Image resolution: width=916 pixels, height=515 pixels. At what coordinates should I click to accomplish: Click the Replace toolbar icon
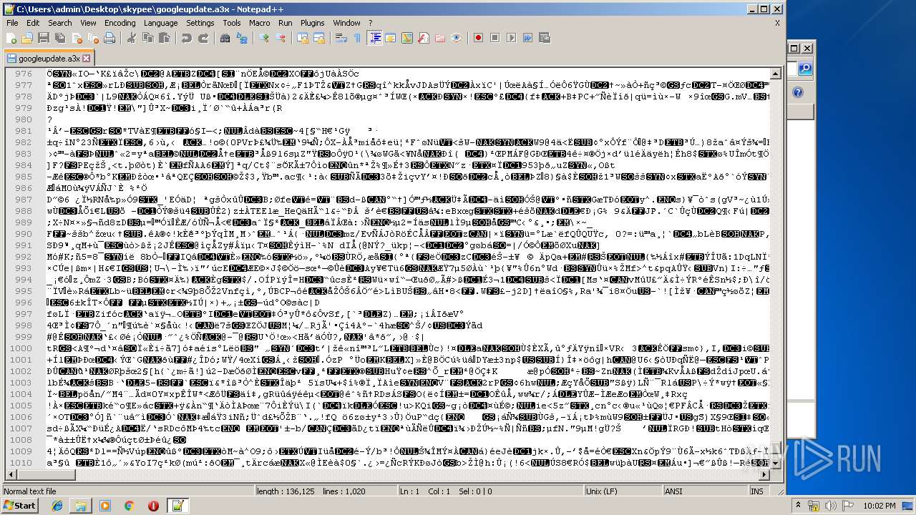point(242,37)
